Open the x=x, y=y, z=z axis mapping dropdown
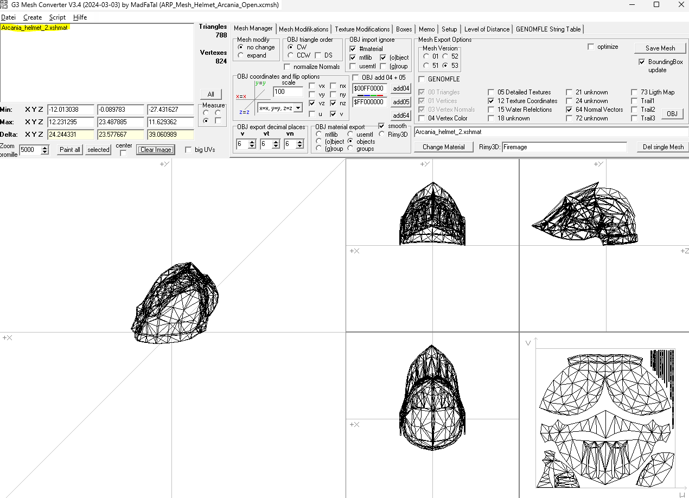Viewport: 689px width, 498px height. (297, 108)
